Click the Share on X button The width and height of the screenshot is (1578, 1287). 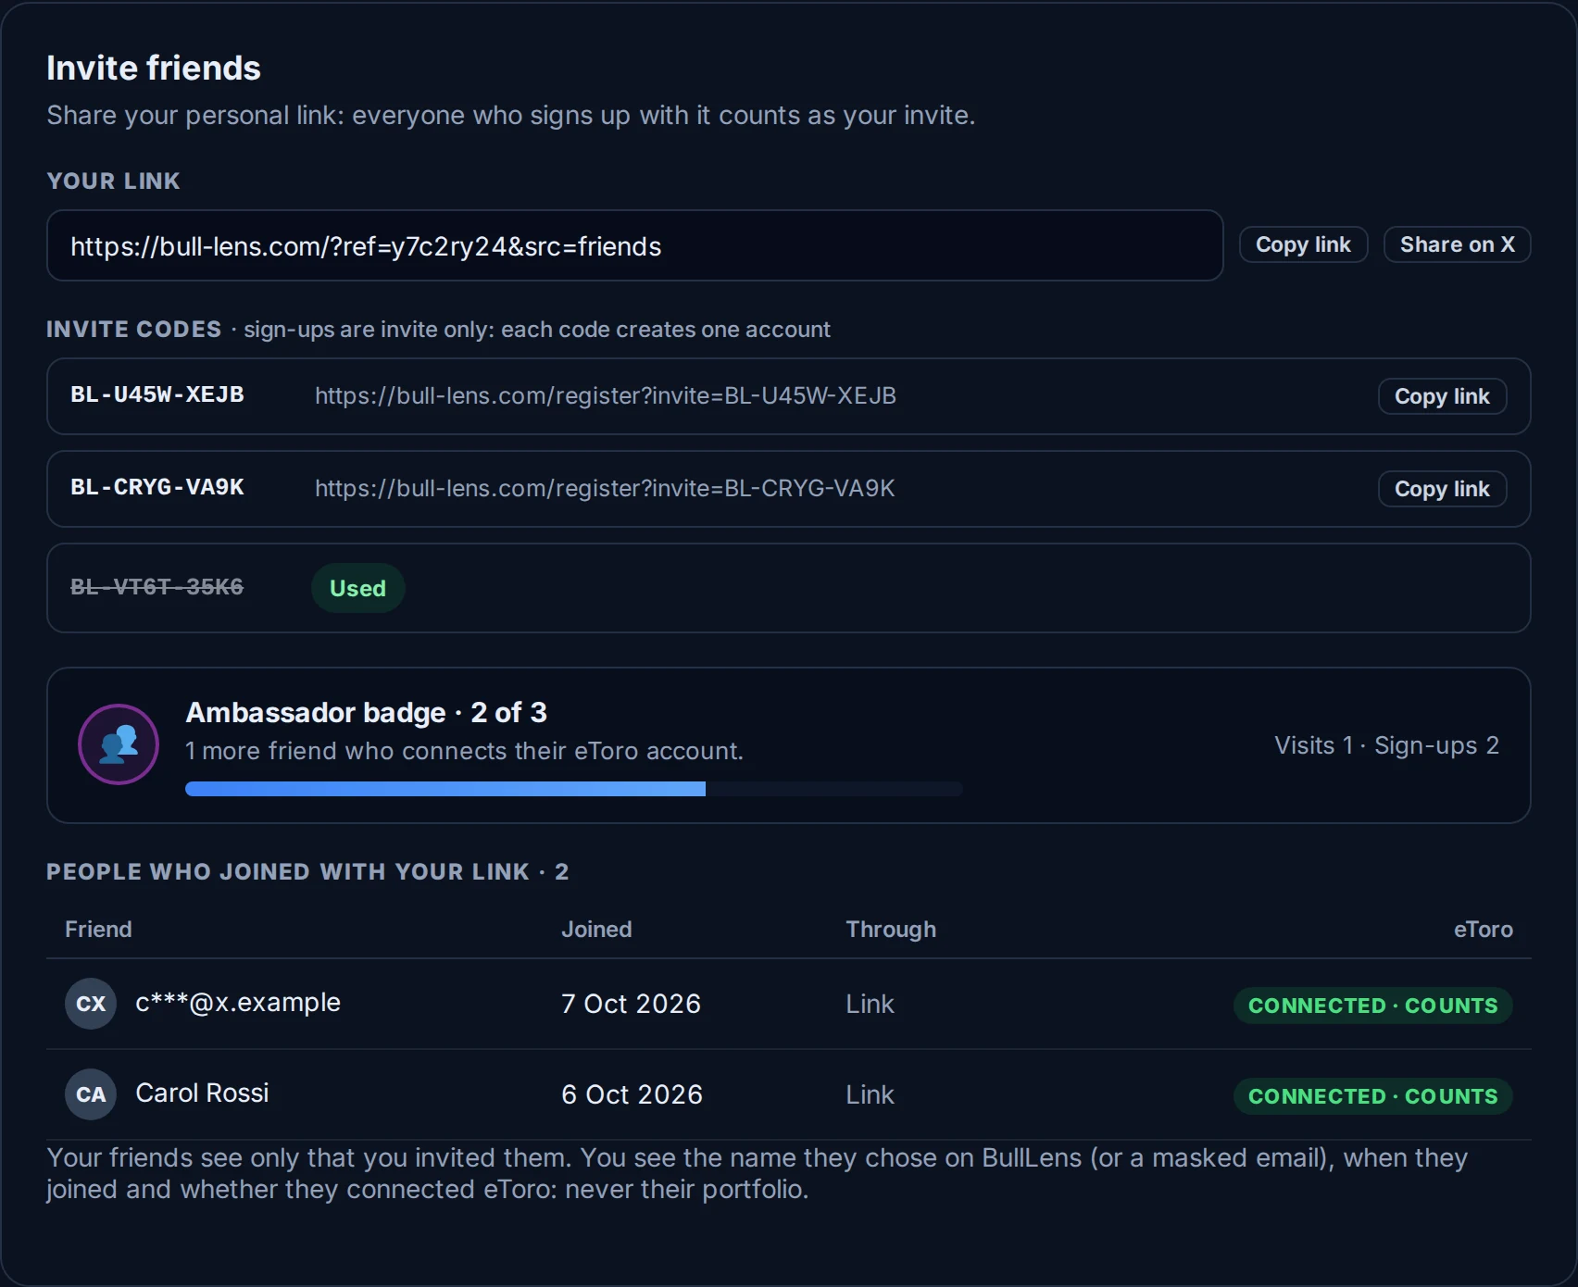coord(1457,244)
